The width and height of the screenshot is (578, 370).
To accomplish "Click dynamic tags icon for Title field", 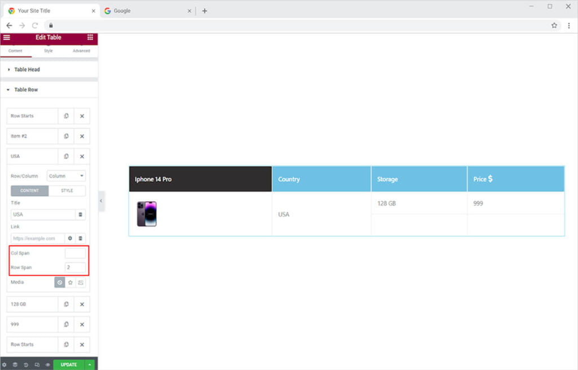I will pos(81,215).
